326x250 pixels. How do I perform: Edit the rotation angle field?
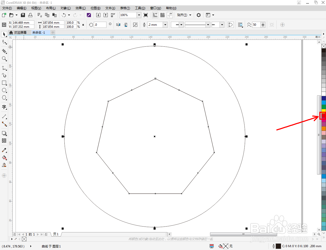point(100,25)
